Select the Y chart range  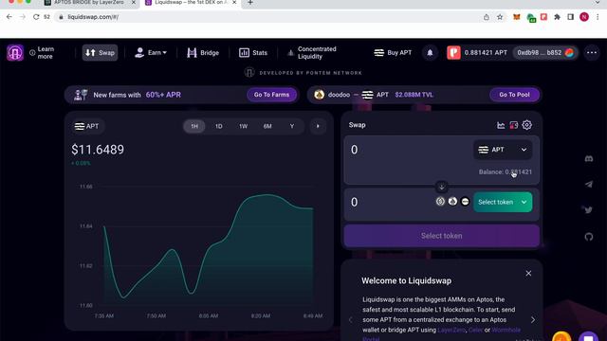pos(292,126)
